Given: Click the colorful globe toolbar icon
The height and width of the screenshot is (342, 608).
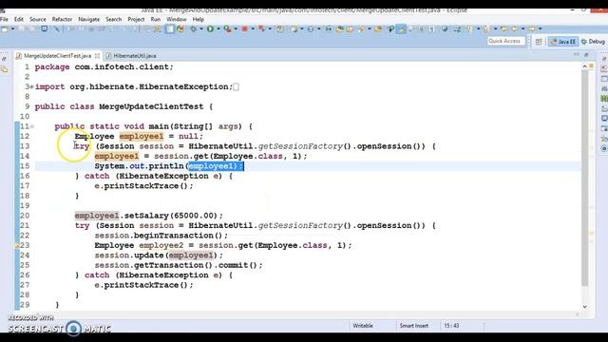Looking at the screenshot, I should click(x=180, y=29).
